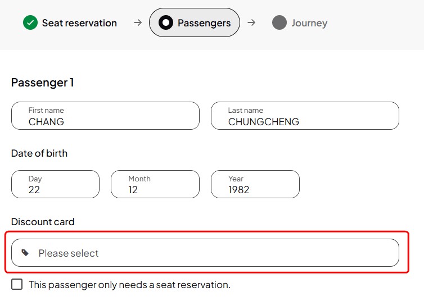Go back to the Seat reservation step
This screenshot has width=424, height=301.
tap(79, 23)
